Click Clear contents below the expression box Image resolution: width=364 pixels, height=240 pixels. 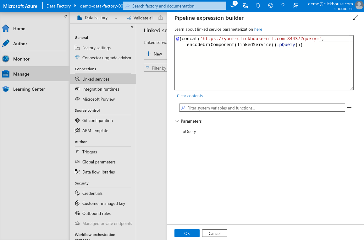click(190, 96)
